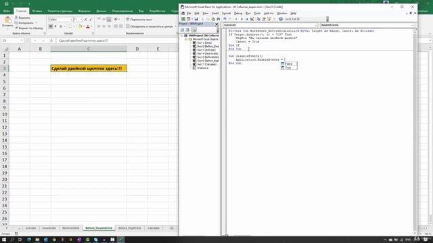Open the Tools menu in VBA editor
Screen dimensions: 433x243
257,13
